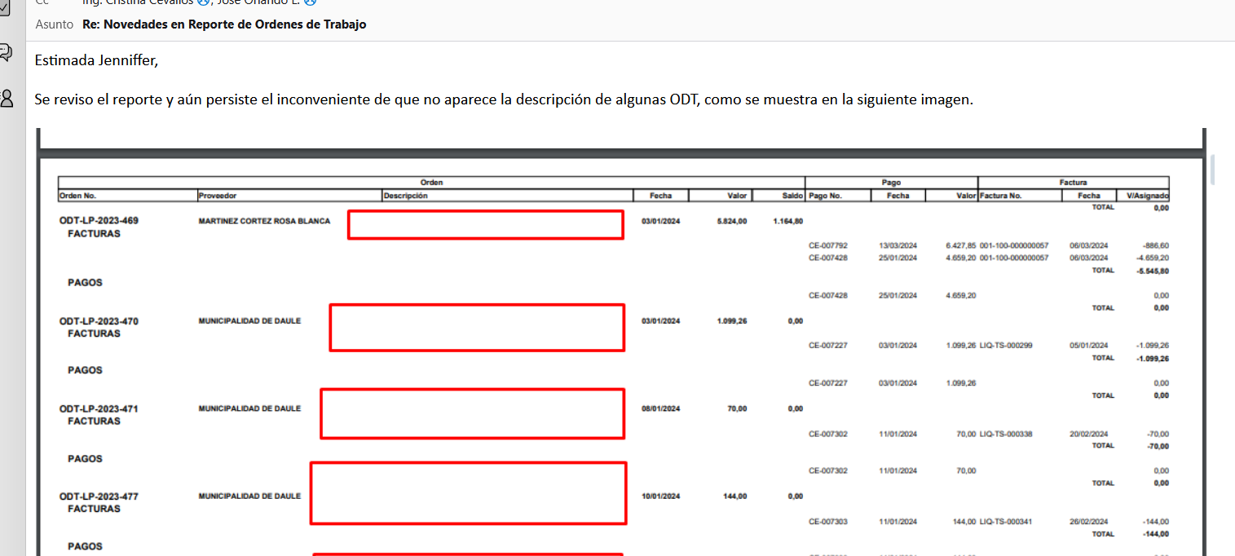Image resolution: width=1235 pixels, height=556 pixels.
Task: Click the red box beside MARTINEZ CORTEZ ROSA BLANCA
Action: tap(485, 224)
